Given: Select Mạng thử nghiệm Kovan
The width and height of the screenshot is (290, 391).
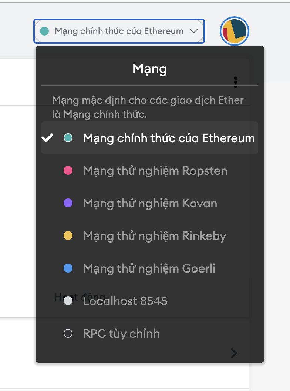Looking at the screenshot, I should (150, 203).
